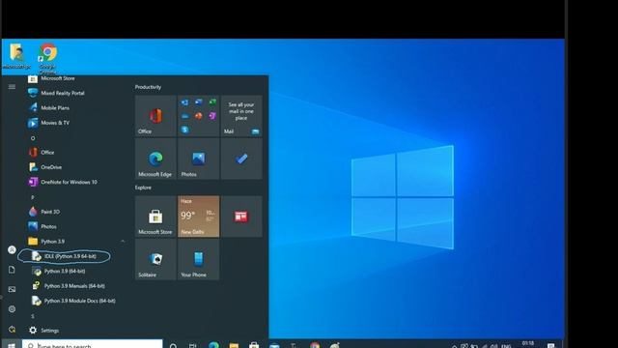Open the user account icon in Start rail

point(12,249)
